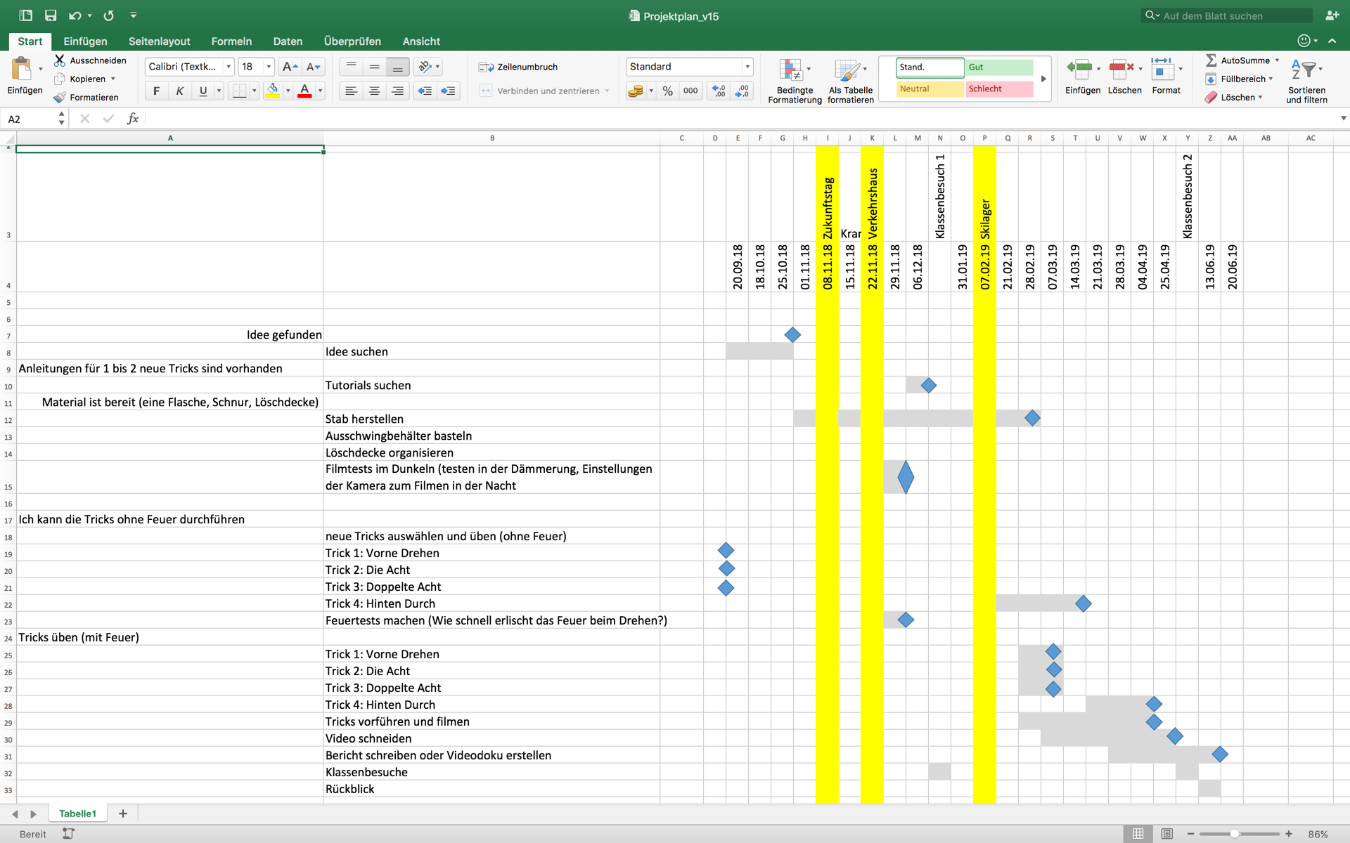Align text to vertical middle
This screenshot has width=1350, height=843.
point(374,67)
